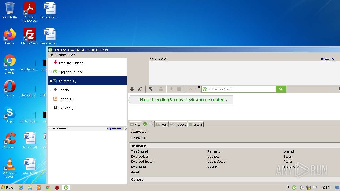Click the 3:38 PM system clock
340x191 pixels.
[326, 188]
